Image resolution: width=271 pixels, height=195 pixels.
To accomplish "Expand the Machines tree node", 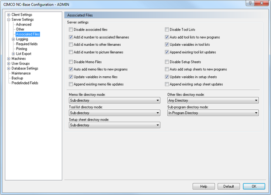I will point(8,58).
